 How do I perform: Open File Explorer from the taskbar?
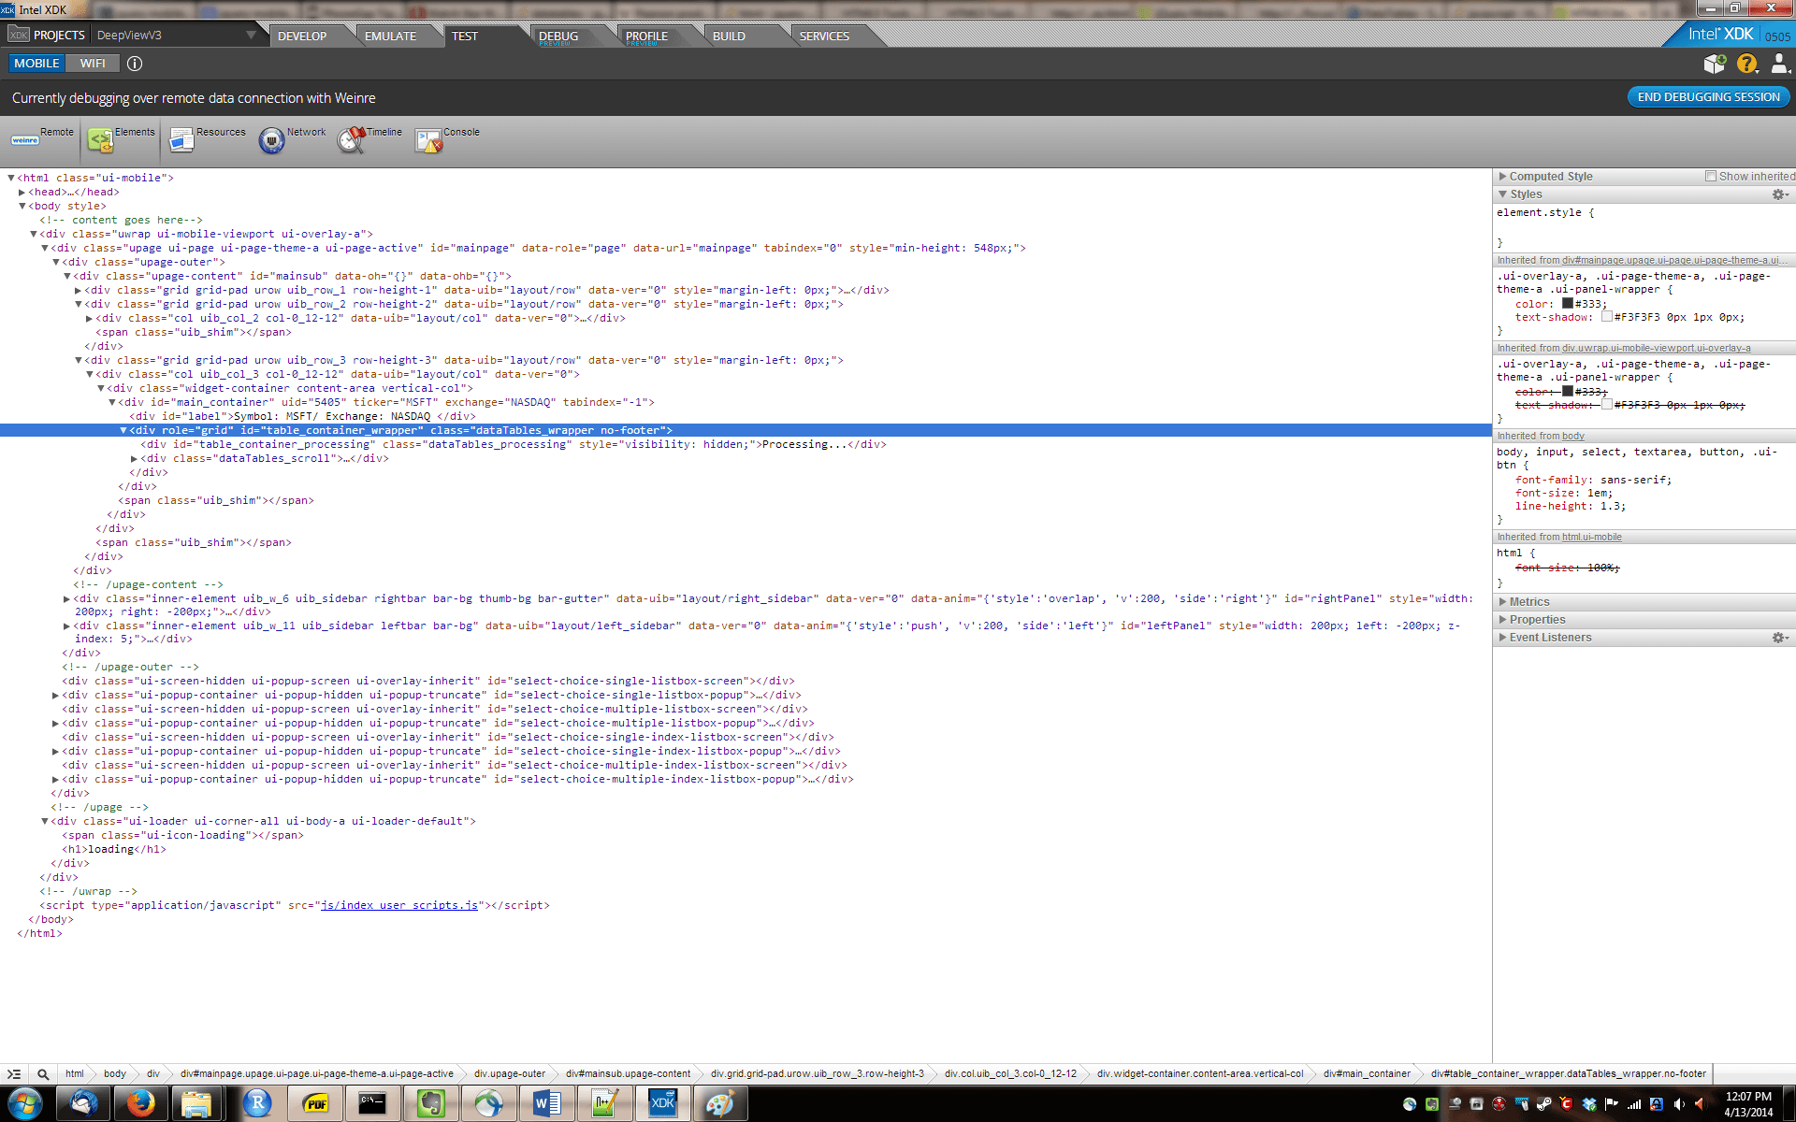click(199, 1104)
